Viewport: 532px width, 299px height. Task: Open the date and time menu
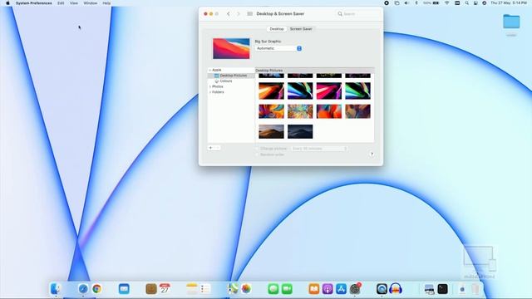click(509, 3)
